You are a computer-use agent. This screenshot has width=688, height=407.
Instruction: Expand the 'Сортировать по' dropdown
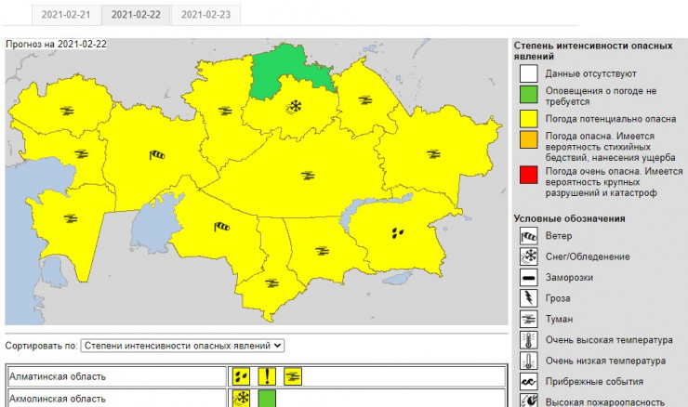181,346
